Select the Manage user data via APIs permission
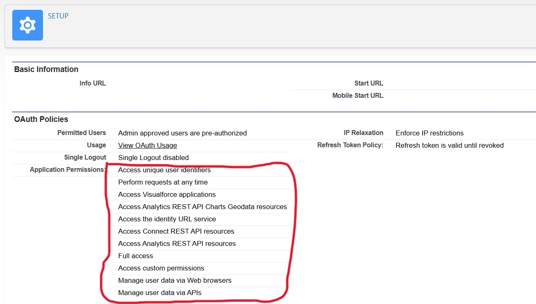 point(160,293)
